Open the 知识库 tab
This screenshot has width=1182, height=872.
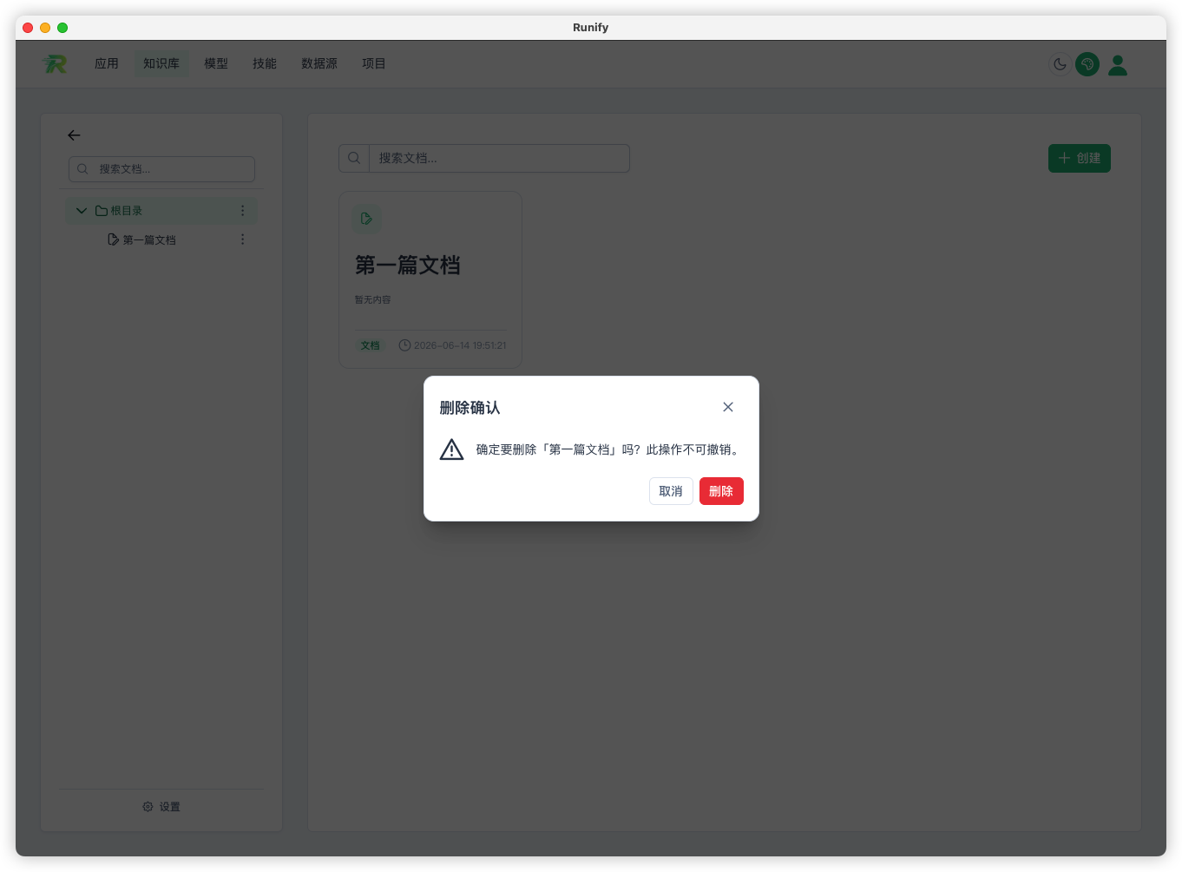pos(161,63)
